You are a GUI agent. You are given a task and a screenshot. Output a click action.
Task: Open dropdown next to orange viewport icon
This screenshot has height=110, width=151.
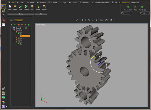point(114,20)
